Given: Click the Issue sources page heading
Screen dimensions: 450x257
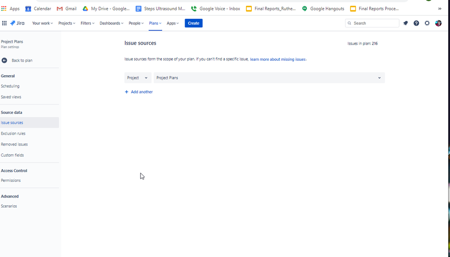Looking at the screenshot, I should [141, 43].
